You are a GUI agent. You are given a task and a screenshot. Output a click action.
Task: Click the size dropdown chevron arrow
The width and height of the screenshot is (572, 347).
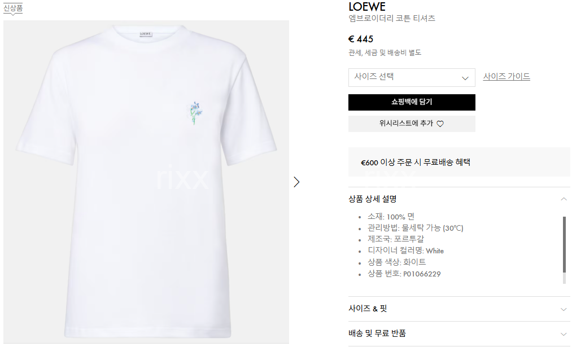coord(465,78)
